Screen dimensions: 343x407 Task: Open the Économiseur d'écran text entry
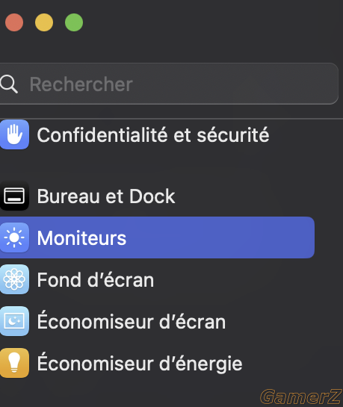[132, 320]
